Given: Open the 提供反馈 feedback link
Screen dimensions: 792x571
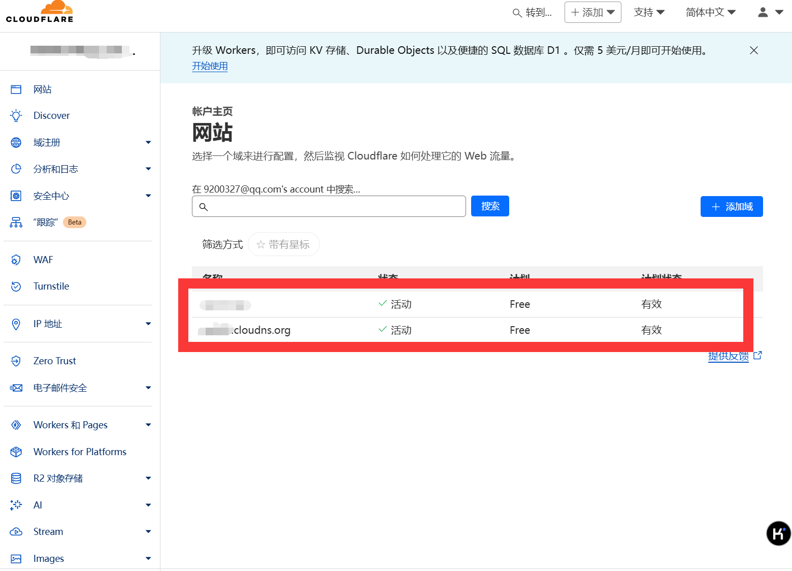Looking at the screenshot, I should 729,356.
